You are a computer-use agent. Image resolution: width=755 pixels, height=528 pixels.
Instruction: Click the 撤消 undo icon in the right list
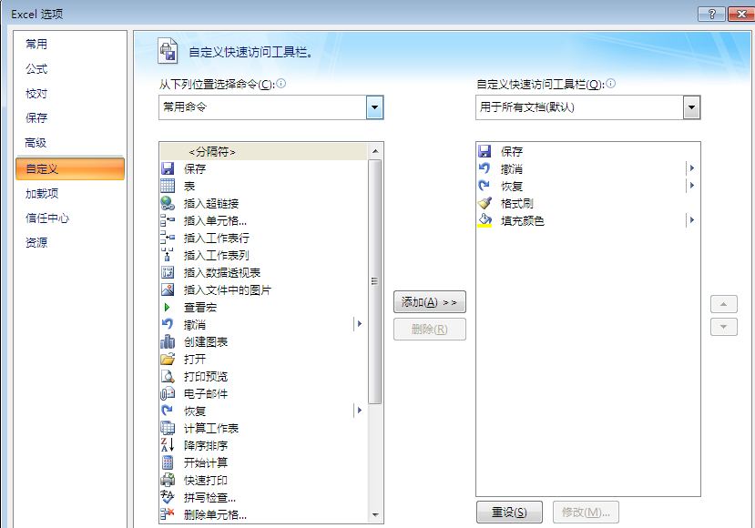tap(485, 168)
